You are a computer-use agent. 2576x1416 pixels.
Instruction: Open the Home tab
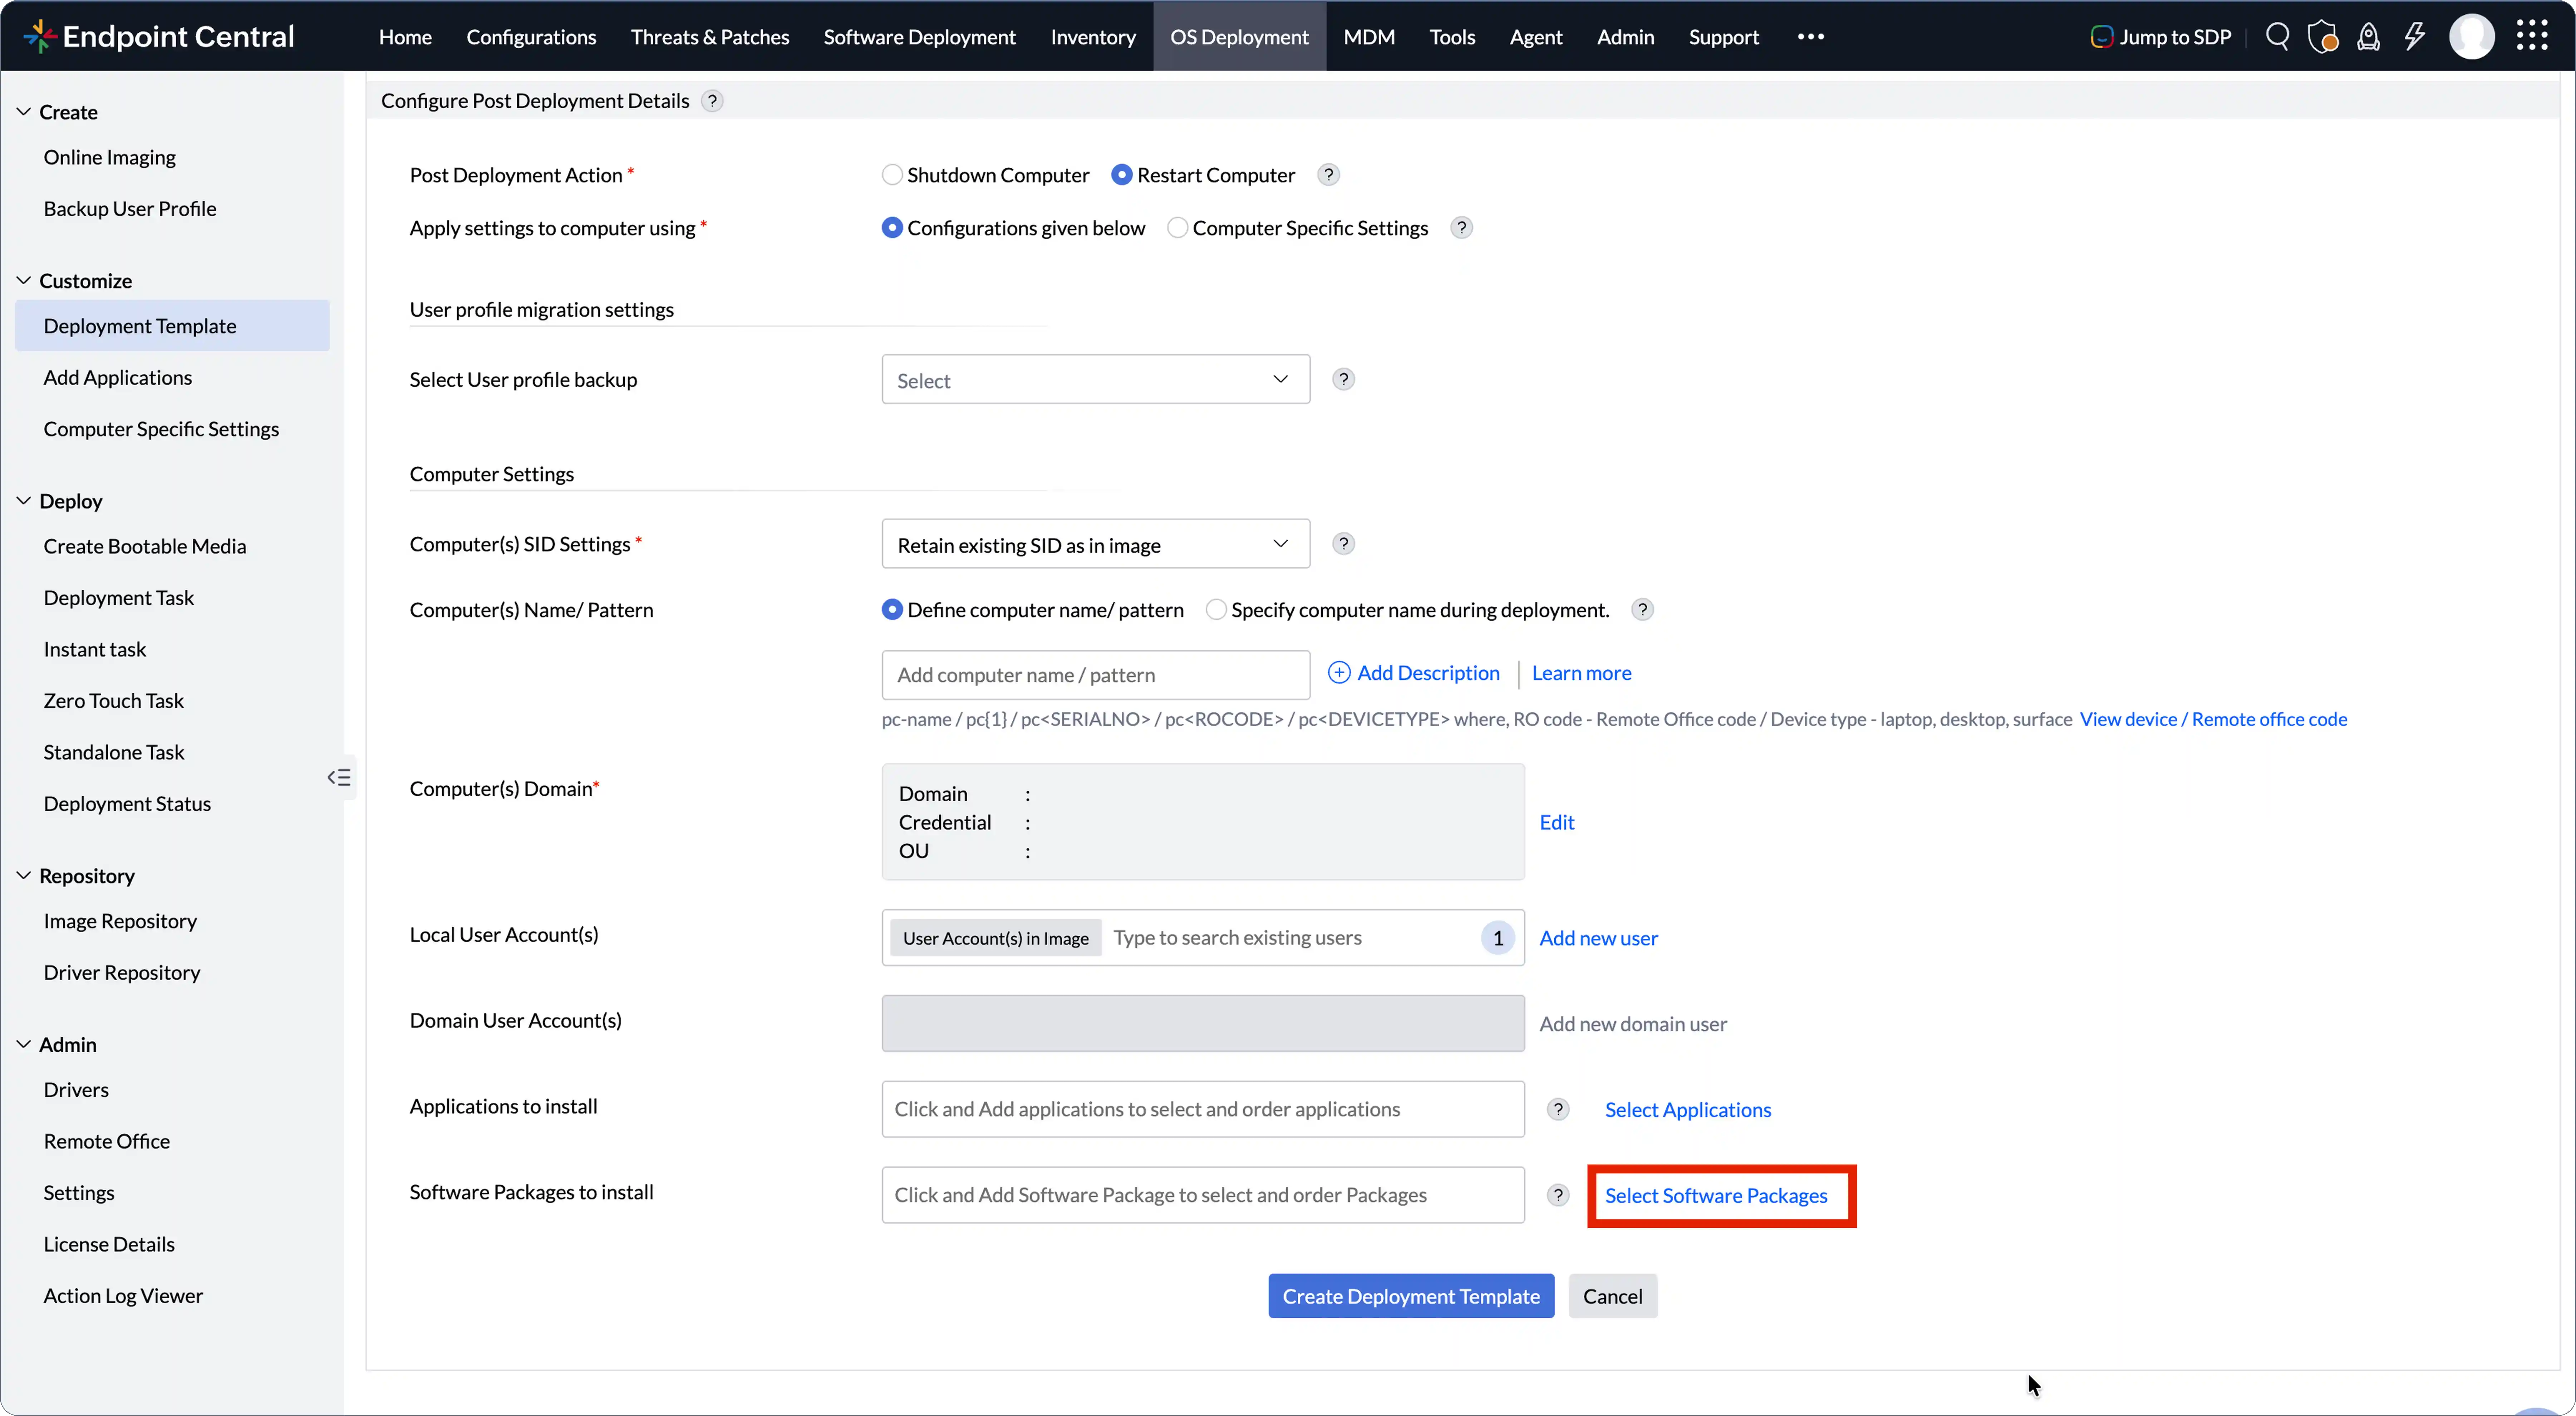coord(405,37)
